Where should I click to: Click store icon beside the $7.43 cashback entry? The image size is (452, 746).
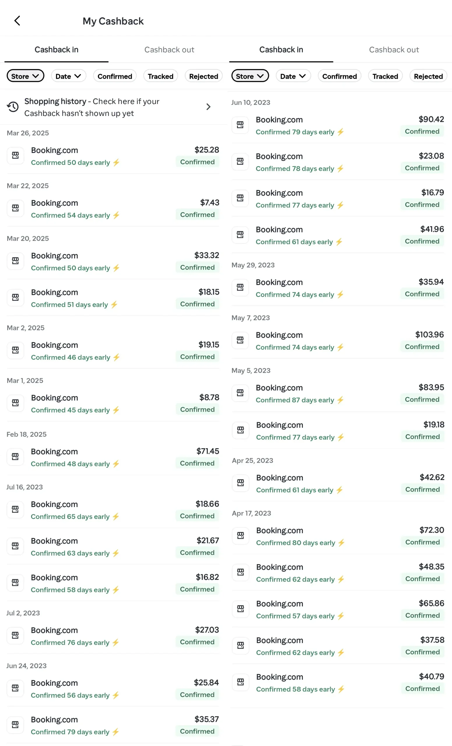pos(15,208)
